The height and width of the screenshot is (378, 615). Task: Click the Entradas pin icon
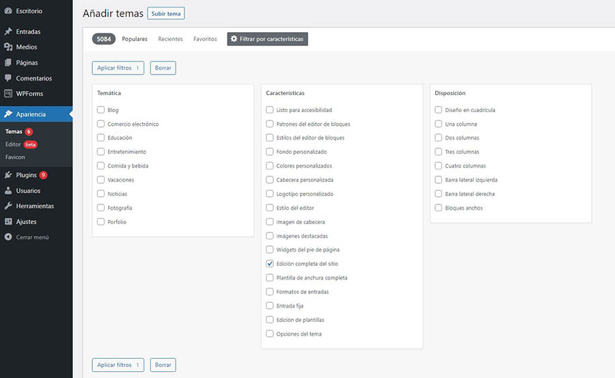click(x=8, y=31)
